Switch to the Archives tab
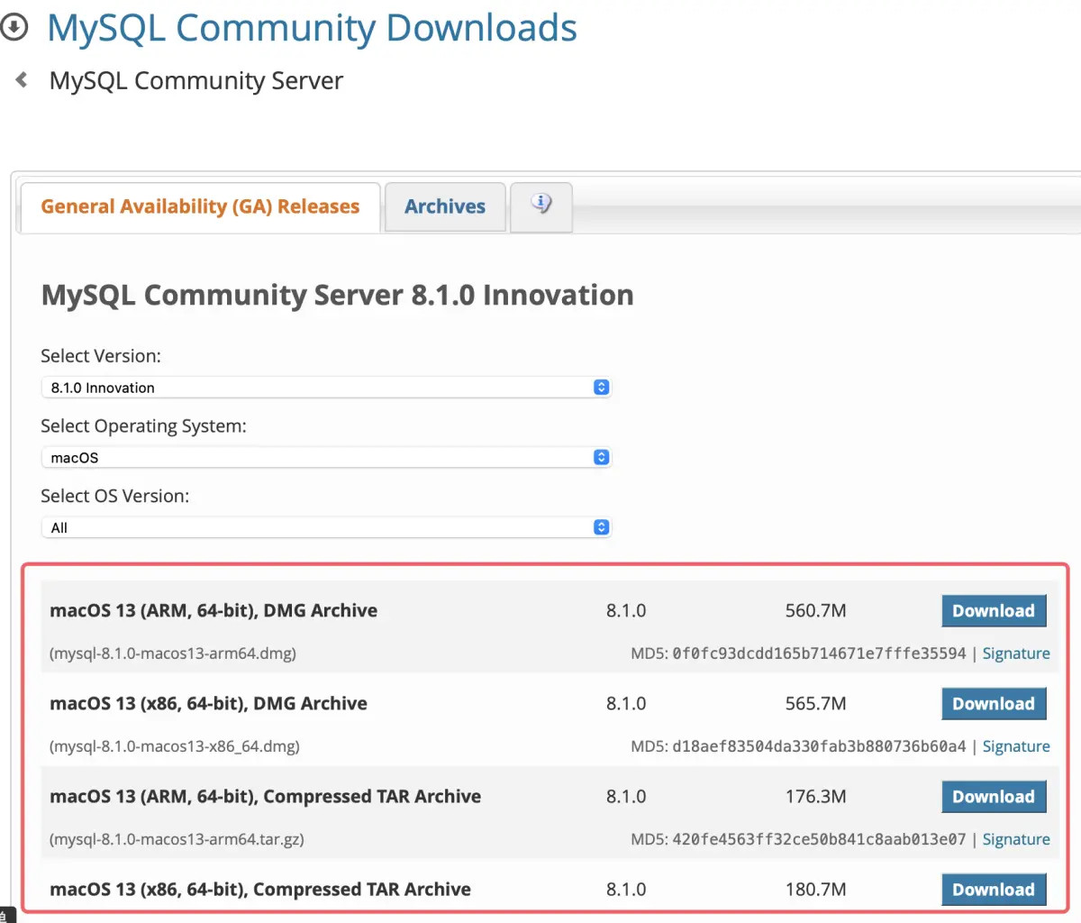Image resolution: width=1081 pixels, height=923 pixels. click(445, 207)
